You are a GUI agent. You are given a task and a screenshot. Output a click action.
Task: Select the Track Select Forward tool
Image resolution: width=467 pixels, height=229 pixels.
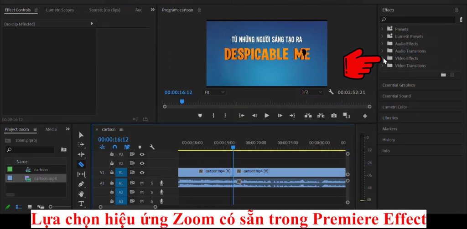[x=81, y=144]
